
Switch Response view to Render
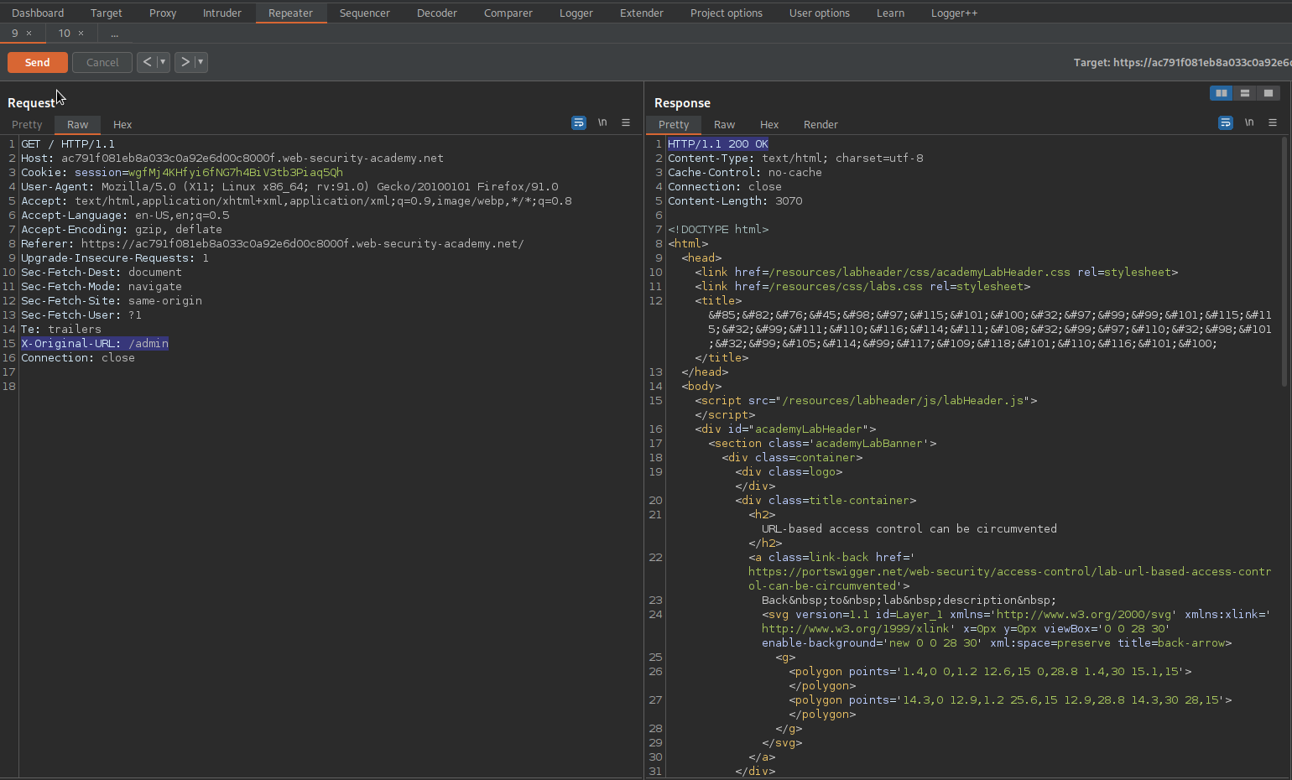[x=821, y=124]
